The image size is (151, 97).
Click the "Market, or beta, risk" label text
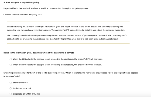(22, 88)
